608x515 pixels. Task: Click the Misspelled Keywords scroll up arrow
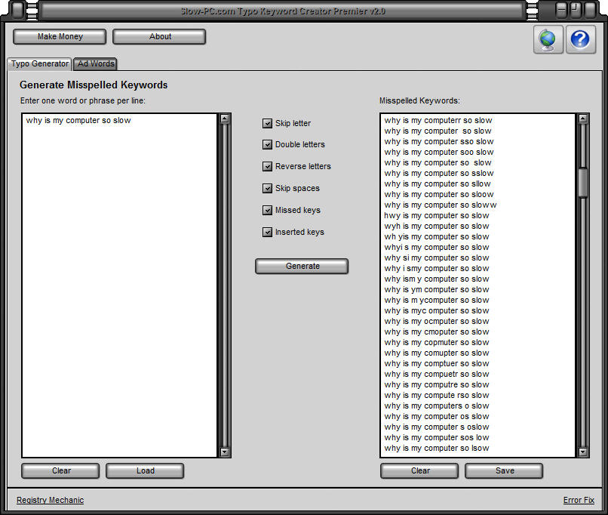coord(583,119)
